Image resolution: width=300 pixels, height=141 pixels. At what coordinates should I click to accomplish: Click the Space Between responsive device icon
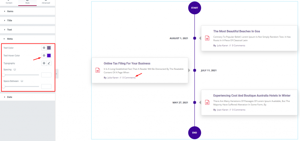pyautogui.click(x=22, y=81)
